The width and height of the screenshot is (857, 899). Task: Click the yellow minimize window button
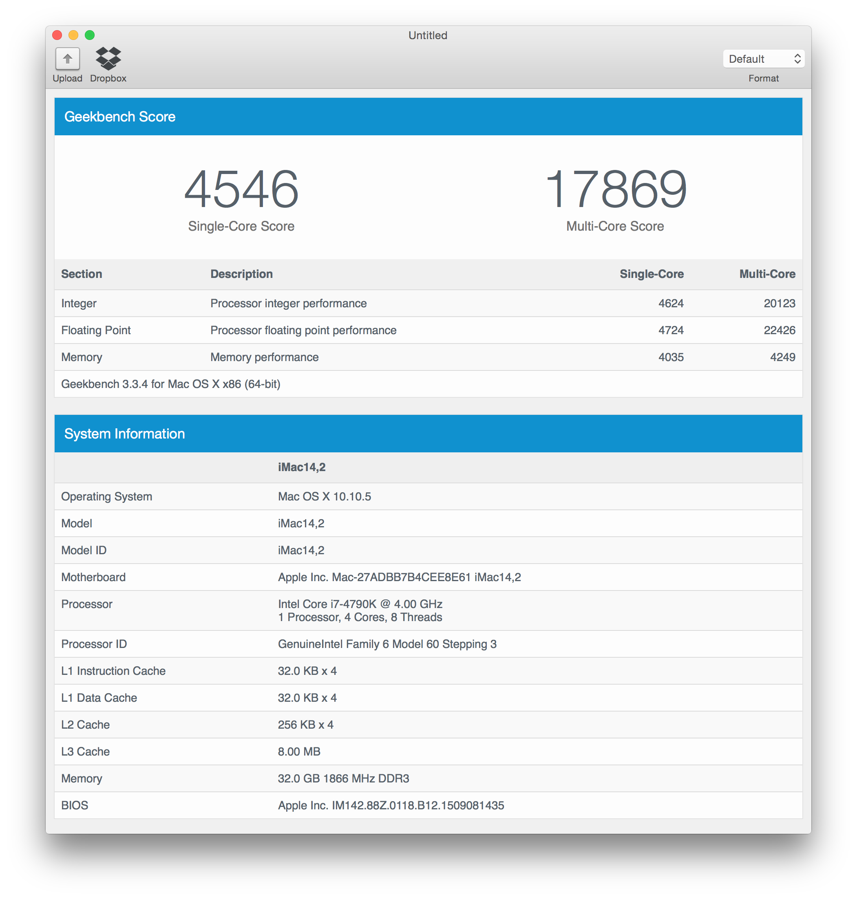[73, 35]
